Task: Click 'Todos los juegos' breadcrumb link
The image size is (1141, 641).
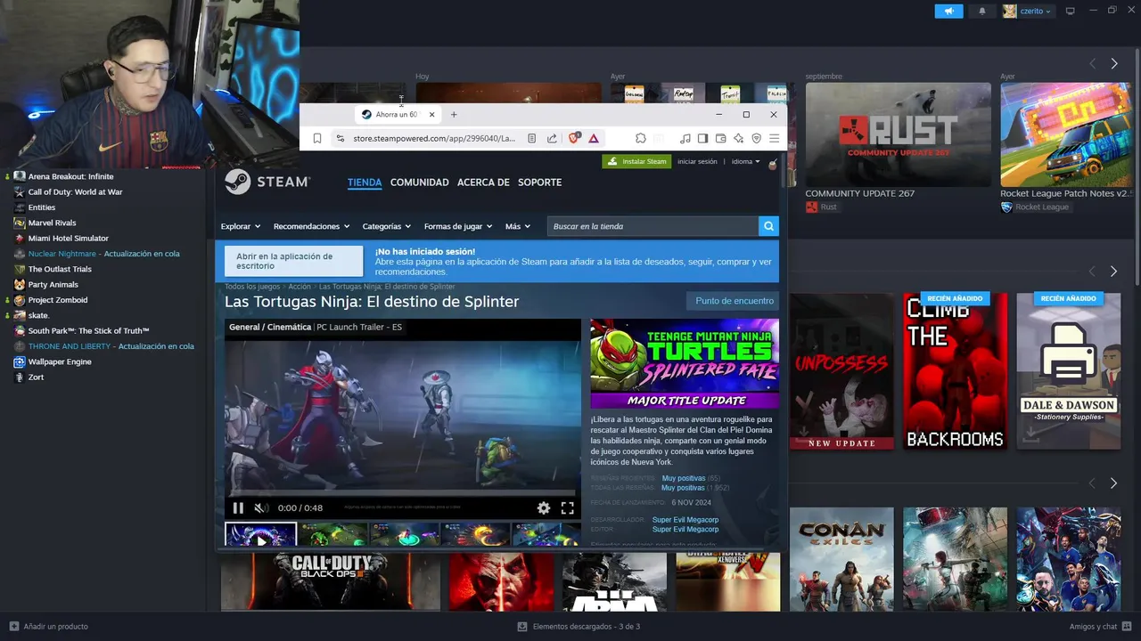Action: tap(252, 287)
